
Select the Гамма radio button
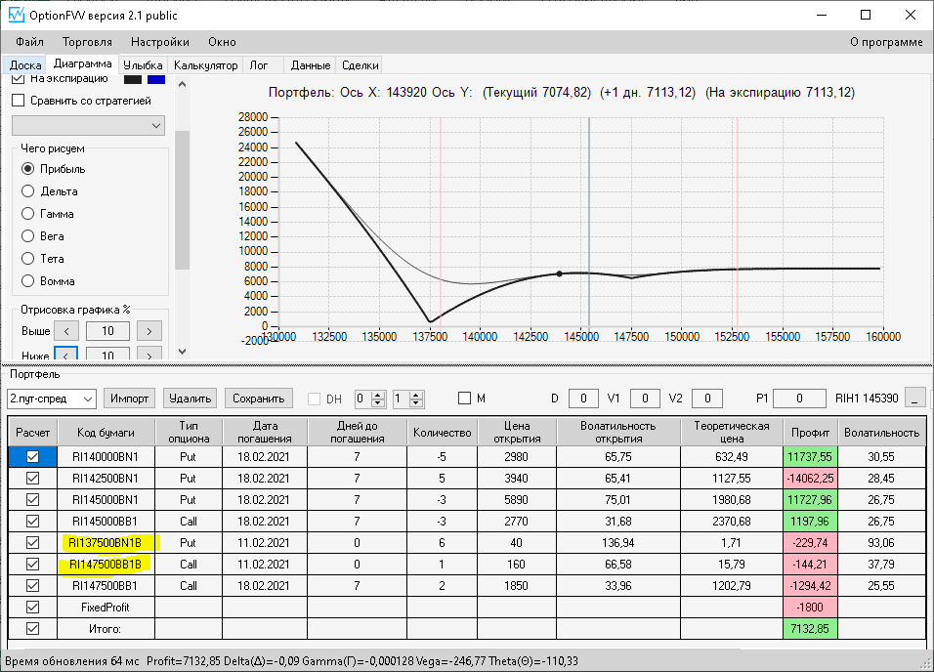(27, 213)
